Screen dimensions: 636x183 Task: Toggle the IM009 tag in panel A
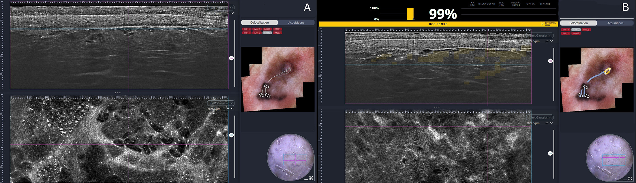click(277, 29)
